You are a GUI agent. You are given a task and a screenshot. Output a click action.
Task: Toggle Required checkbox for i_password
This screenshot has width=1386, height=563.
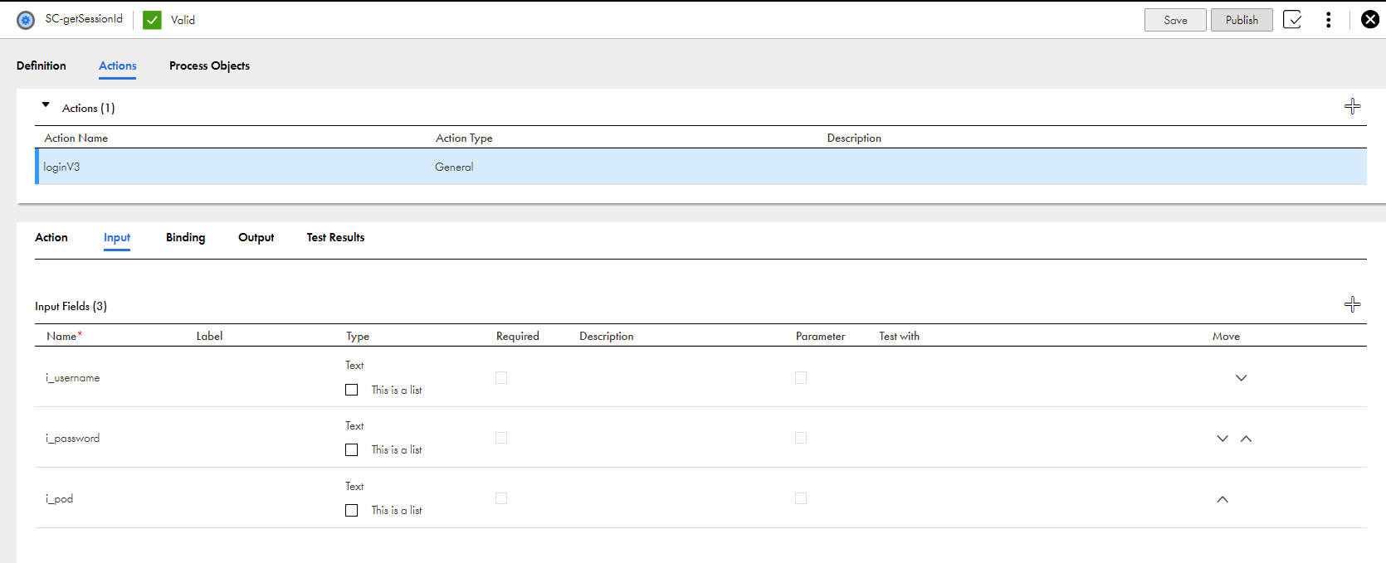[501, 438]
